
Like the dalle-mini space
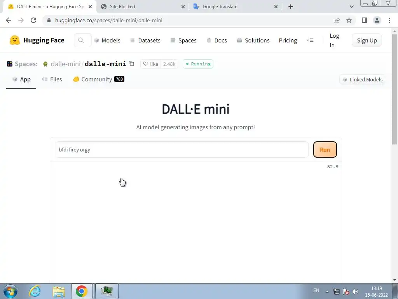pos(151,64)
